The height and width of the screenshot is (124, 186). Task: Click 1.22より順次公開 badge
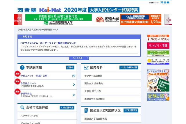(129, 68)
